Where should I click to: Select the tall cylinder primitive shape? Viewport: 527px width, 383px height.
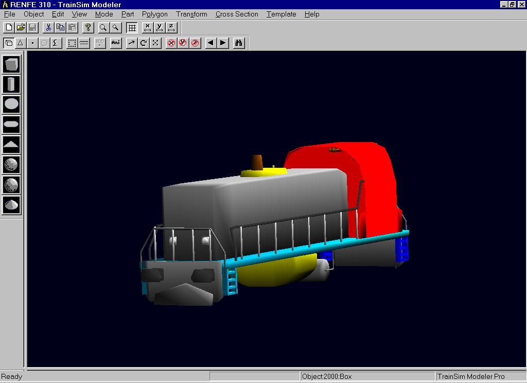click(11, 84)
